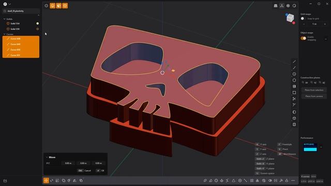Toggle visibility dot of Solid 559
Image resolution: width=331 pixels, height=186 pixels.
point(38,29)
